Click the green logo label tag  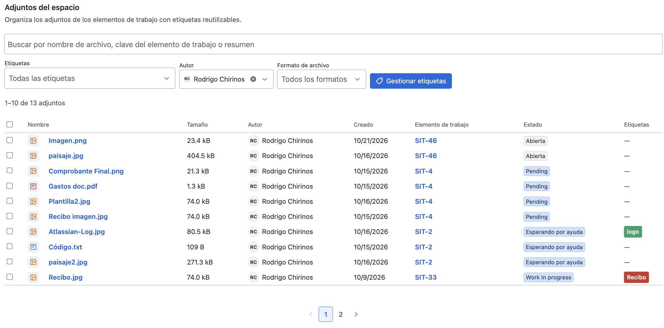tap(633, 232)
